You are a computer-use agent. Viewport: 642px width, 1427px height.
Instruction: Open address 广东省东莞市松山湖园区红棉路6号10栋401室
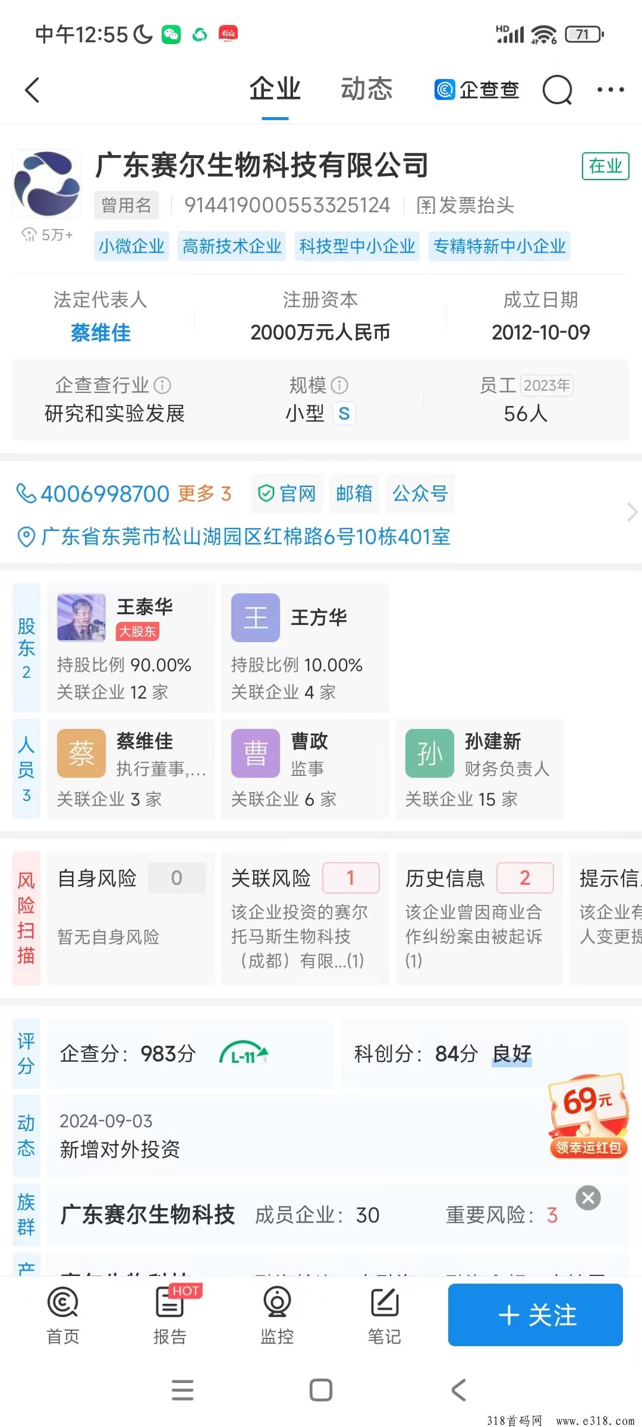coord(246,536)
